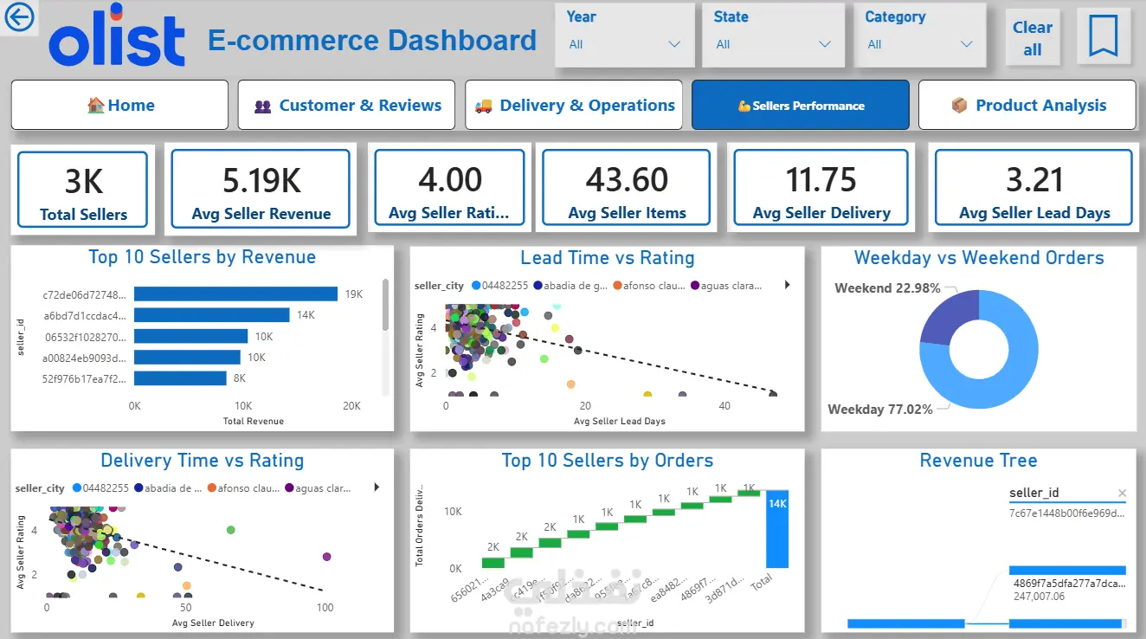Click the bar for seller a00824eb9093d
Viewport: 1146px width, 639px height.
click(187, 357)
